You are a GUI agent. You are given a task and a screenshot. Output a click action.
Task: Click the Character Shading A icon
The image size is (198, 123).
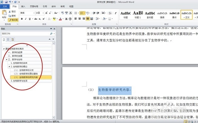click(66, 19)
